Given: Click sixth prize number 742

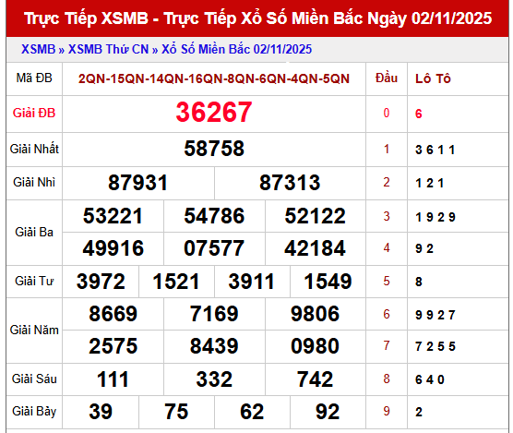Looking at the screenshot, I should (x=315, y=379).
